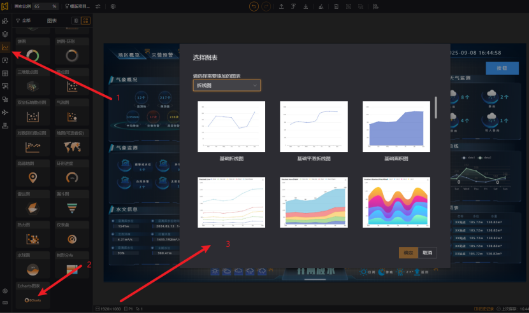Add the 树形分布 treemap component
Image resolution: width=529 pixels, height=313 pixels.
click(x=72, y=265)
